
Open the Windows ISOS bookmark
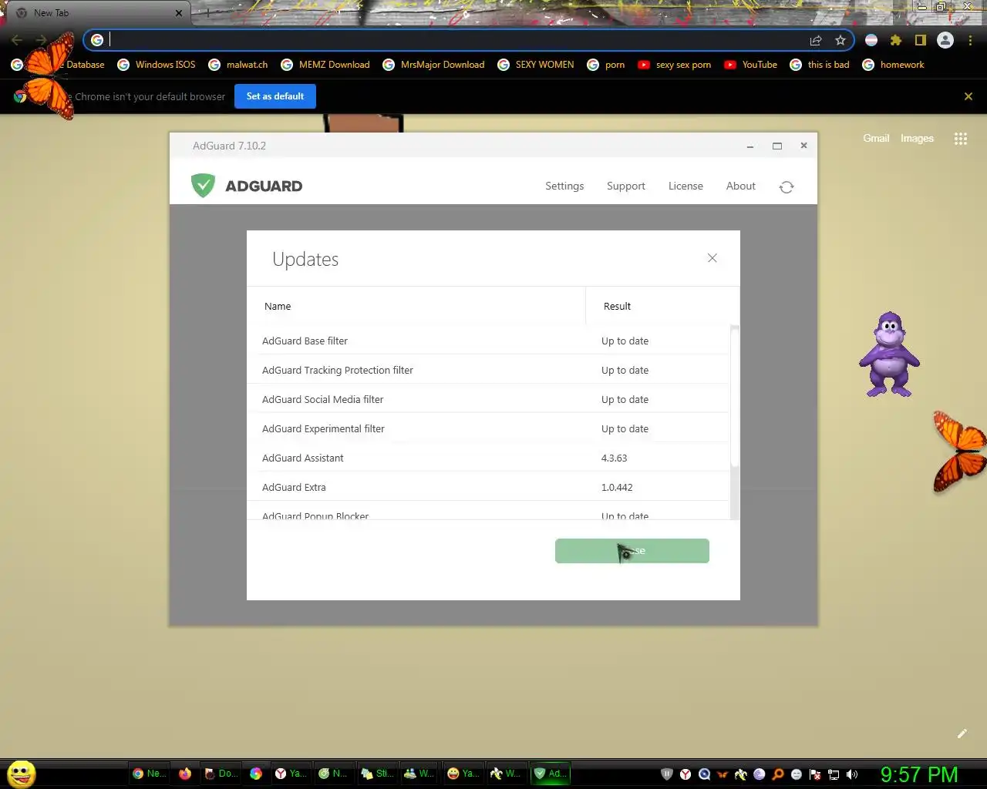click(157, 65)
